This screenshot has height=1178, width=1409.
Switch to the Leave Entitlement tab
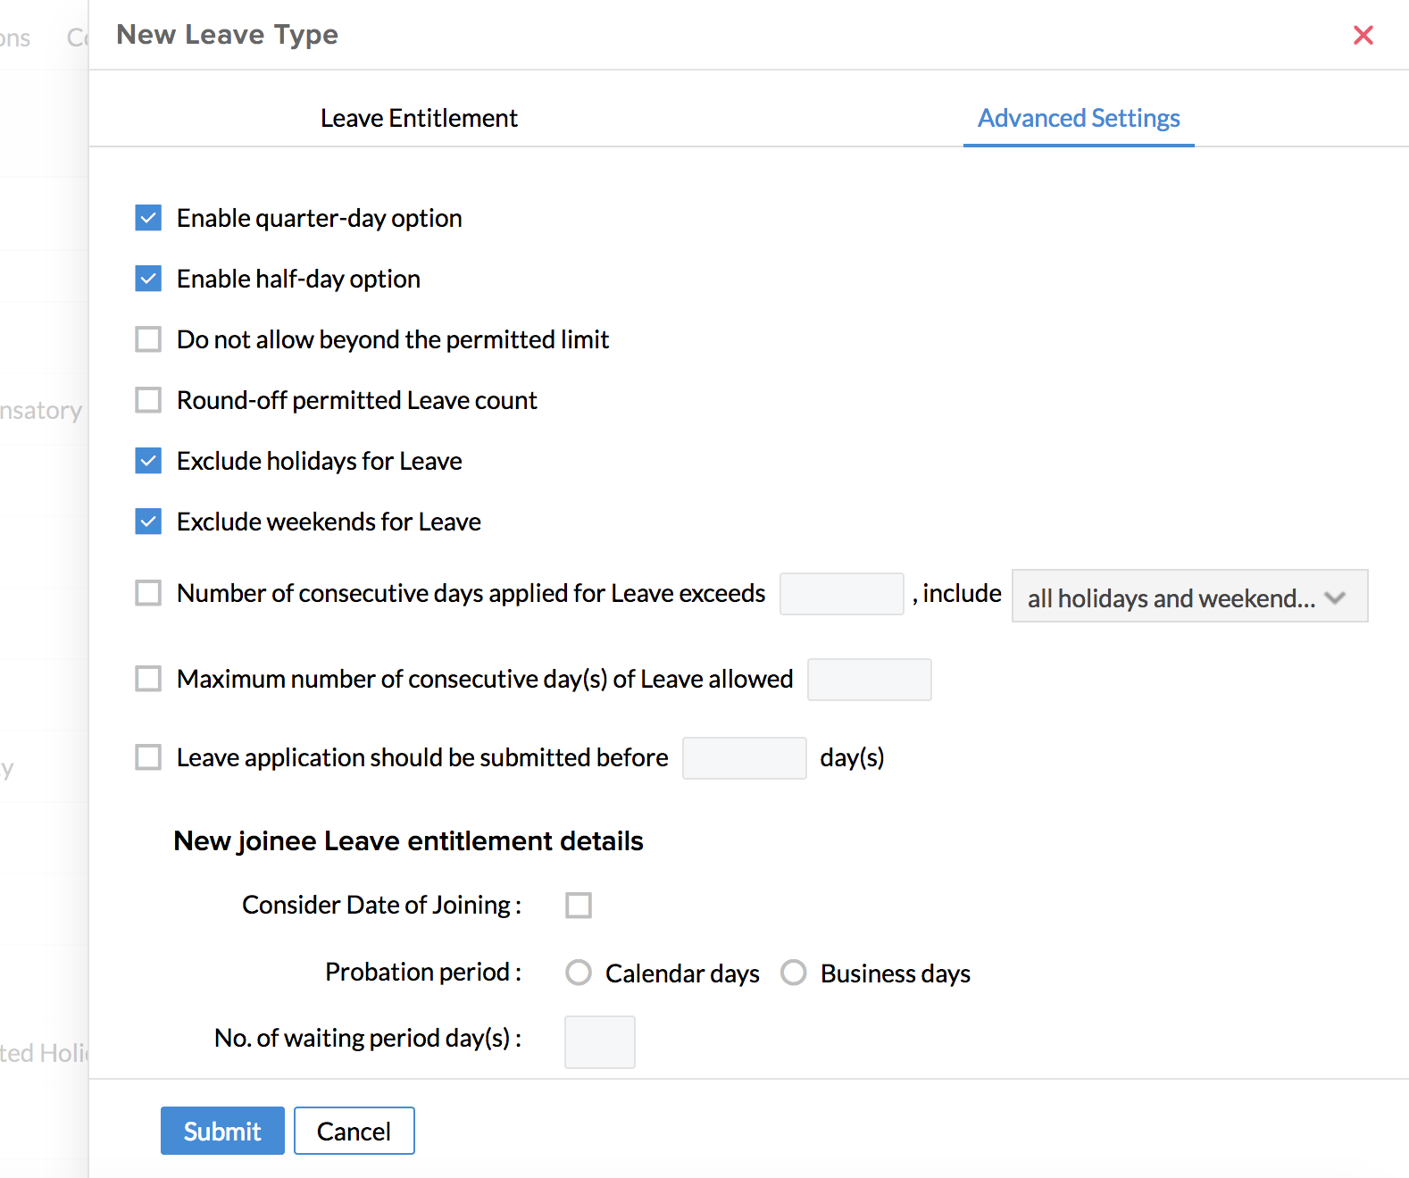[x=419, y=118]
